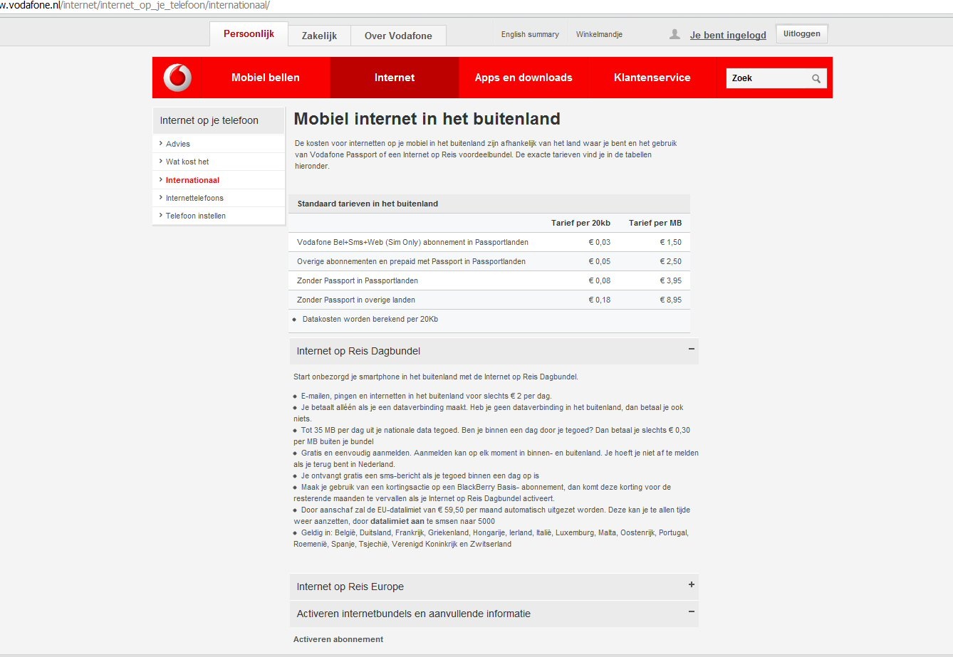Click the Vodafone logo icon

pyautogui.click(x=177, y=78)
